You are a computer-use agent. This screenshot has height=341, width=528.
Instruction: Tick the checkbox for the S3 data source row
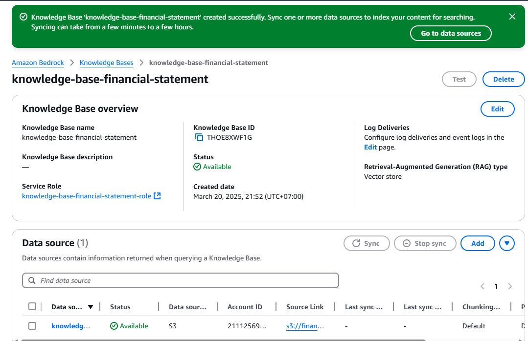[32, 325]
